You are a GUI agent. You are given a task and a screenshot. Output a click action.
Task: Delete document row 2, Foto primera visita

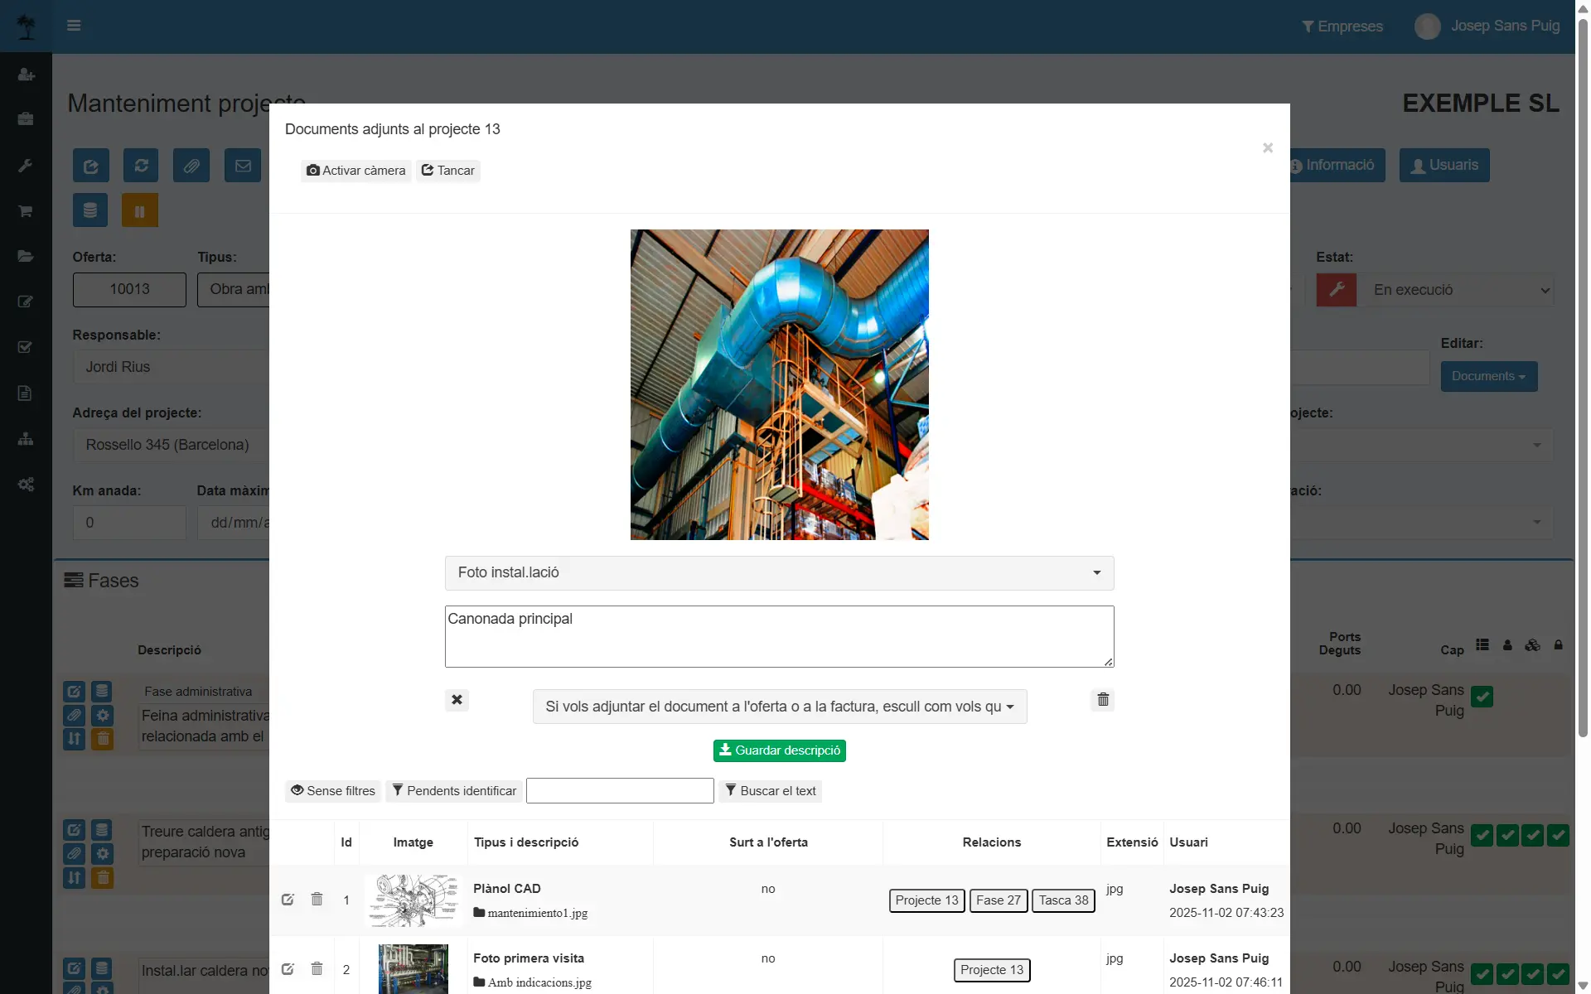(x=317, y=968)
